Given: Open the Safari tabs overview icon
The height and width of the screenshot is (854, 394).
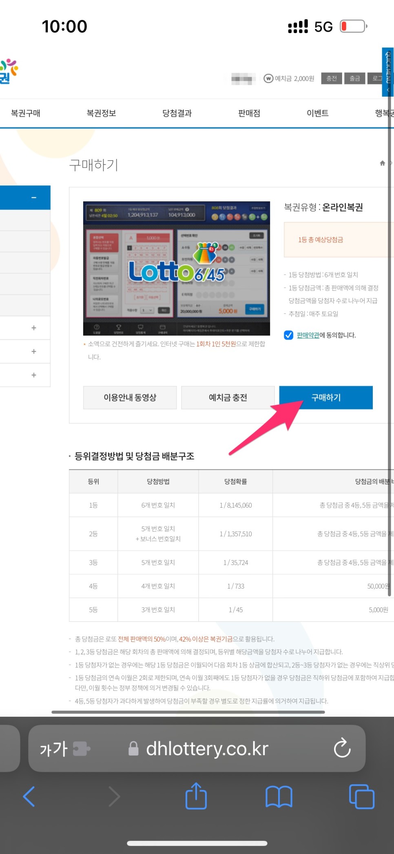Looking at the screenshot, I should pyautogui.click(x=362, y=796).
